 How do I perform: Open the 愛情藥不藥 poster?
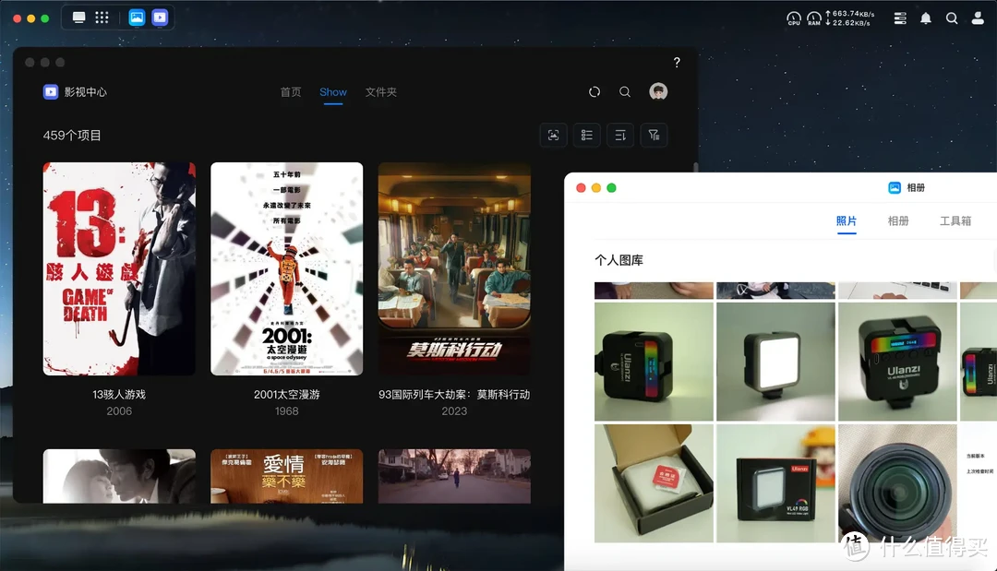tap(287, 476)
